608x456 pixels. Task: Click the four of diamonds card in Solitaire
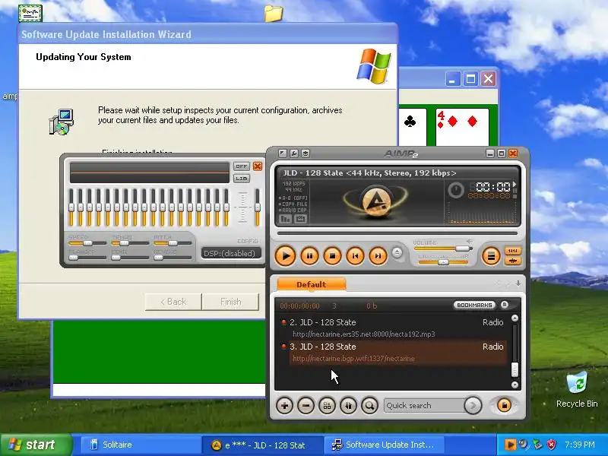(462, 128)
